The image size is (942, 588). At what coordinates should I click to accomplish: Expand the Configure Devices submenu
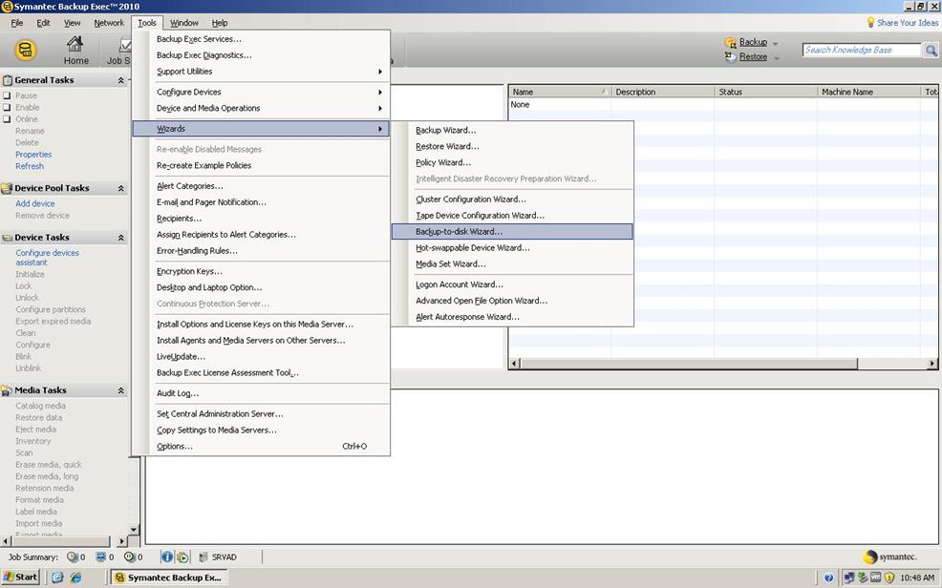pyautogui.click(x=261, y=92)
